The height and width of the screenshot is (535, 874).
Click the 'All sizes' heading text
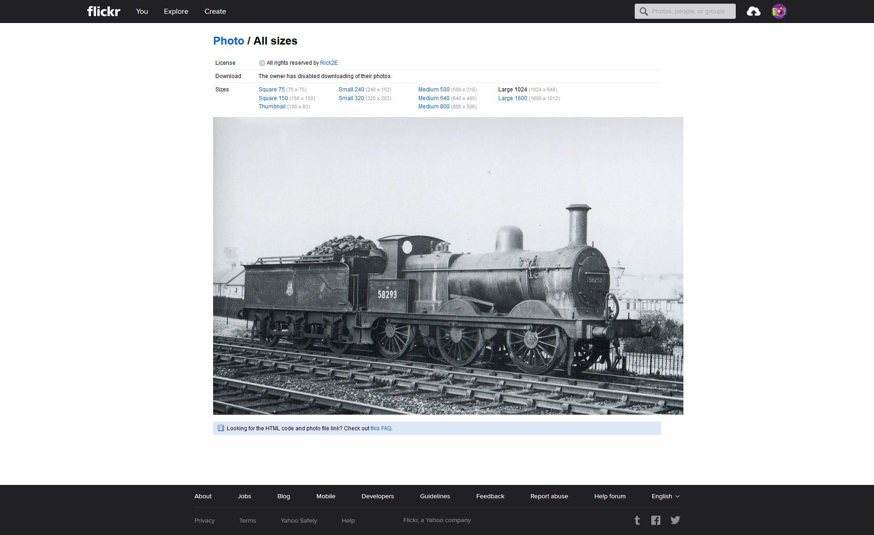click(276, 41)
